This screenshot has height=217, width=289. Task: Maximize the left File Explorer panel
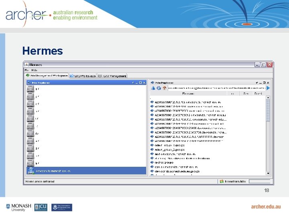coord(140,83)
